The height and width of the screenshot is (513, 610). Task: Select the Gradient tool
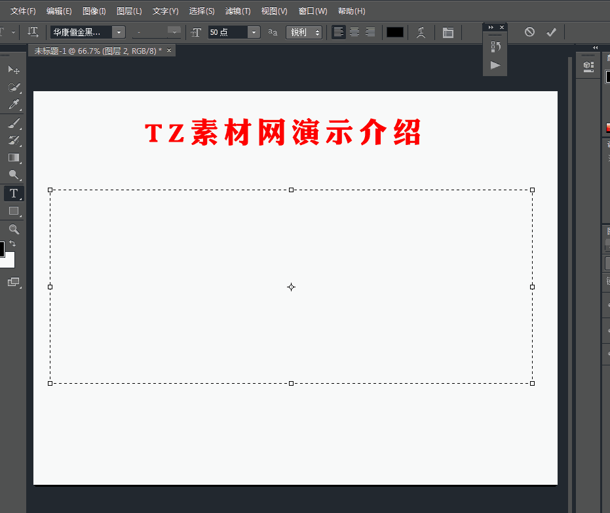(14, 157)
